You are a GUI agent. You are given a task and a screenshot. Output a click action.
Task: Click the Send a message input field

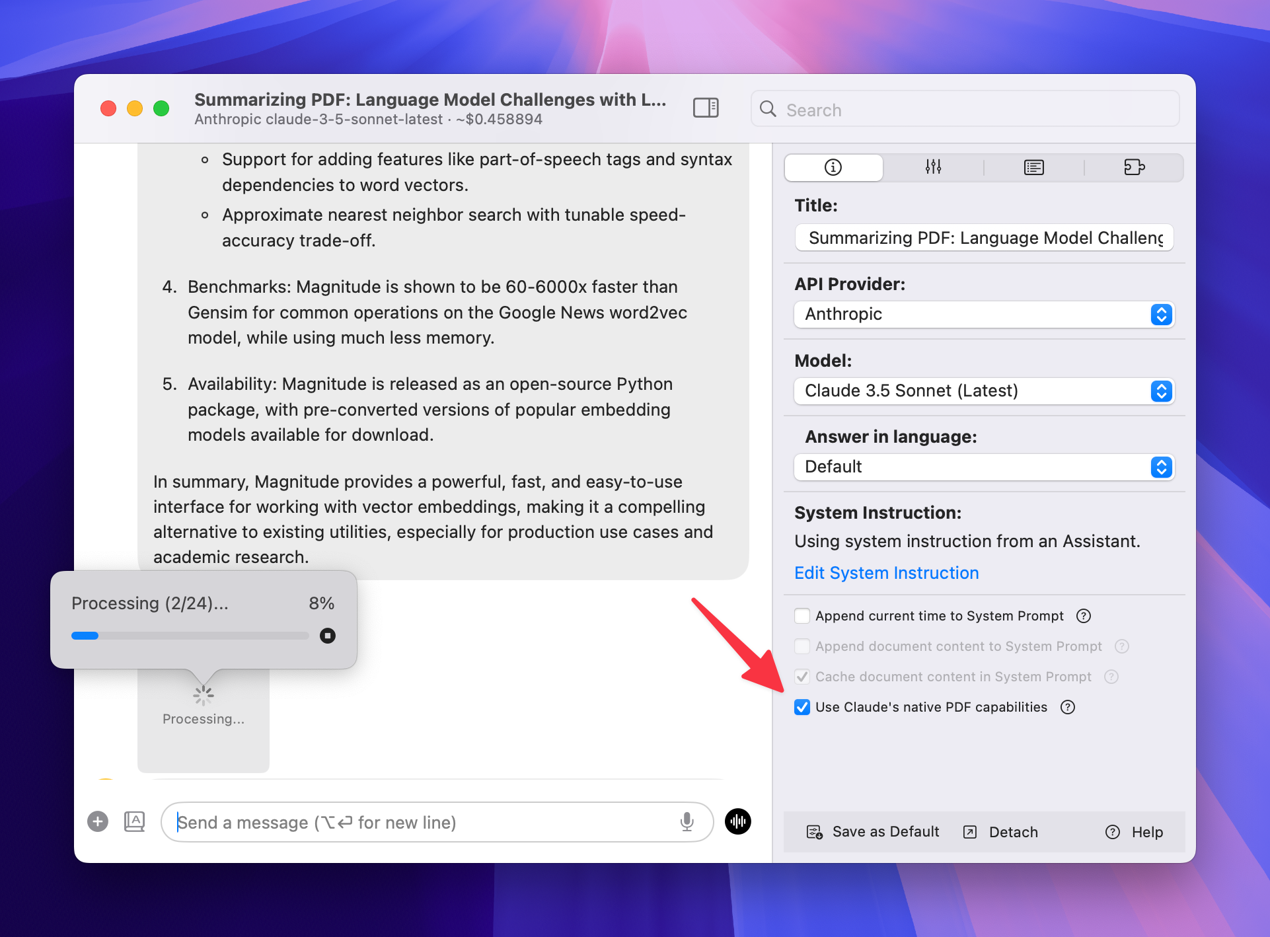[423, 822]
